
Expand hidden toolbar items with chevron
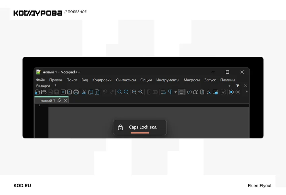tap(246, 91)
